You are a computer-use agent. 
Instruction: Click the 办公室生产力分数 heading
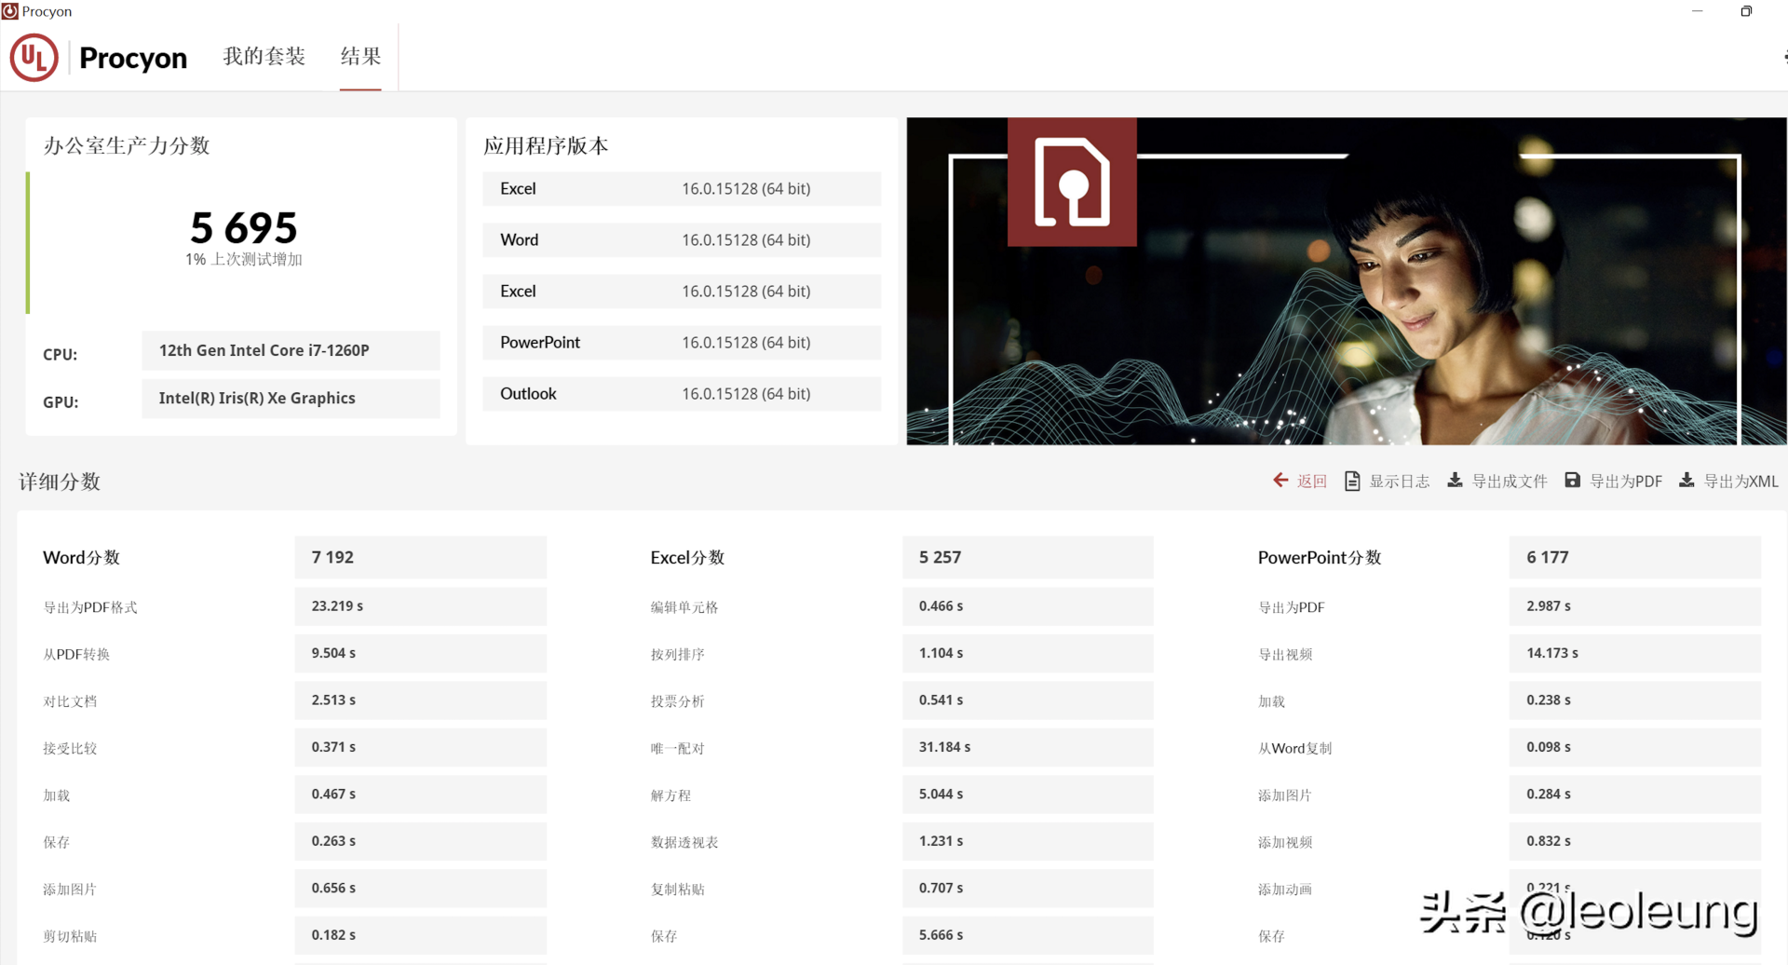[x=127, y=146]
